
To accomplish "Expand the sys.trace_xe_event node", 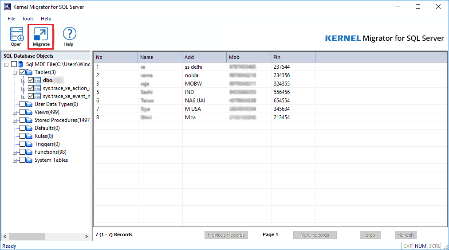I will 23,97.
